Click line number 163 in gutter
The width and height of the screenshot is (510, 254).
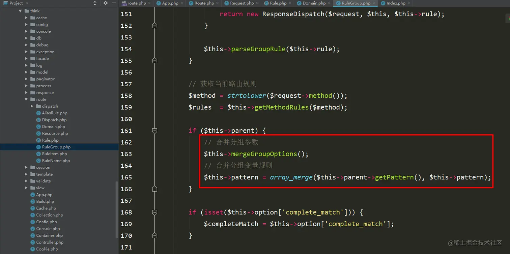(x=126, y=154)
